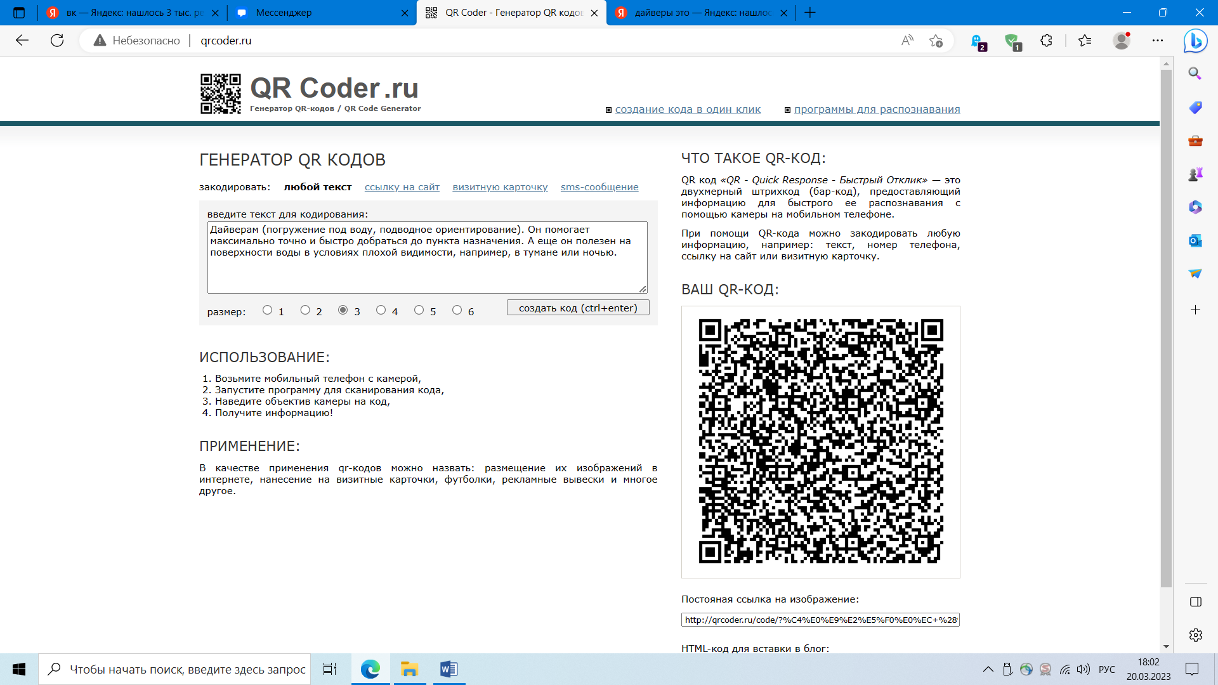Add an app to the sidebar
The image size is (1218, 685).
pos(1195,310)
